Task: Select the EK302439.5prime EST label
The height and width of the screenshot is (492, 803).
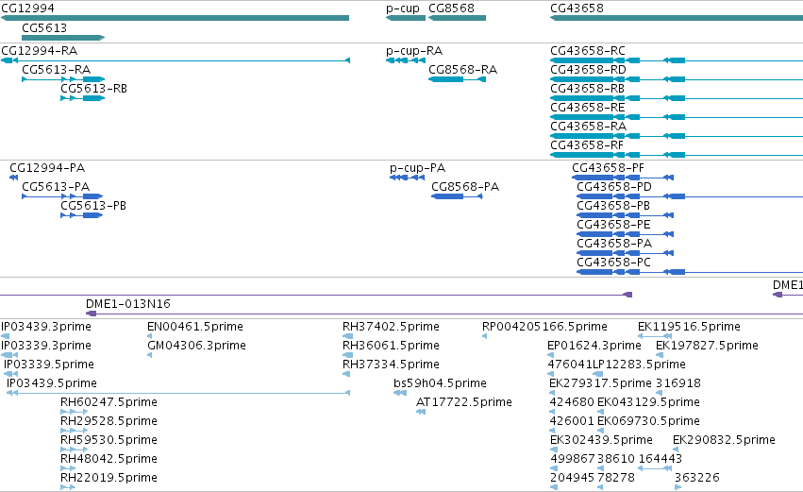Action: pos(601,441)
